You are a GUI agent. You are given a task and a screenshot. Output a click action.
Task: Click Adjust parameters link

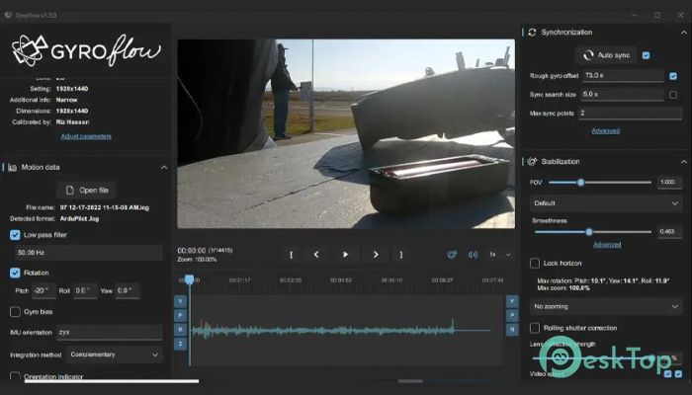[86, 136]
